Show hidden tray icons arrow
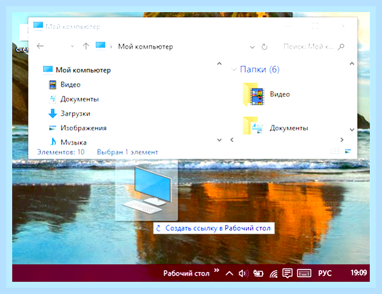 pyautogui.click(x=229, y=274)
